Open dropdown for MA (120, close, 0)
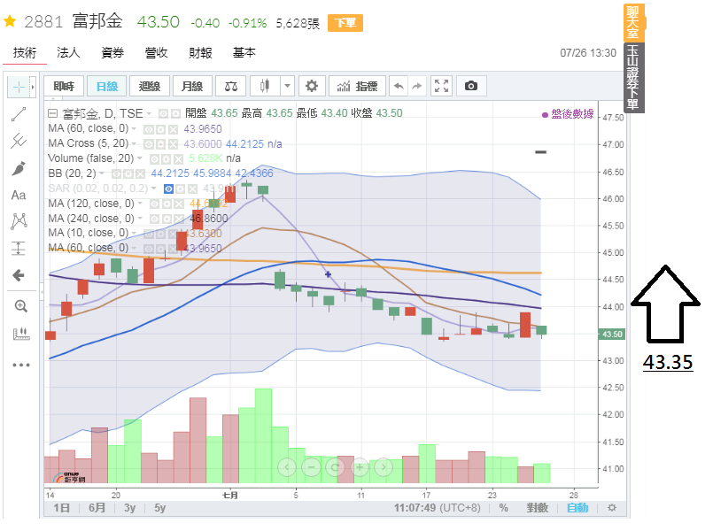This screenshot has height=531, width=713. [140, 204]
